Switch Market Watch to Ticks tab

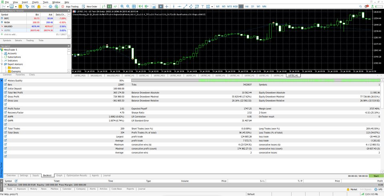pos(41,40)
